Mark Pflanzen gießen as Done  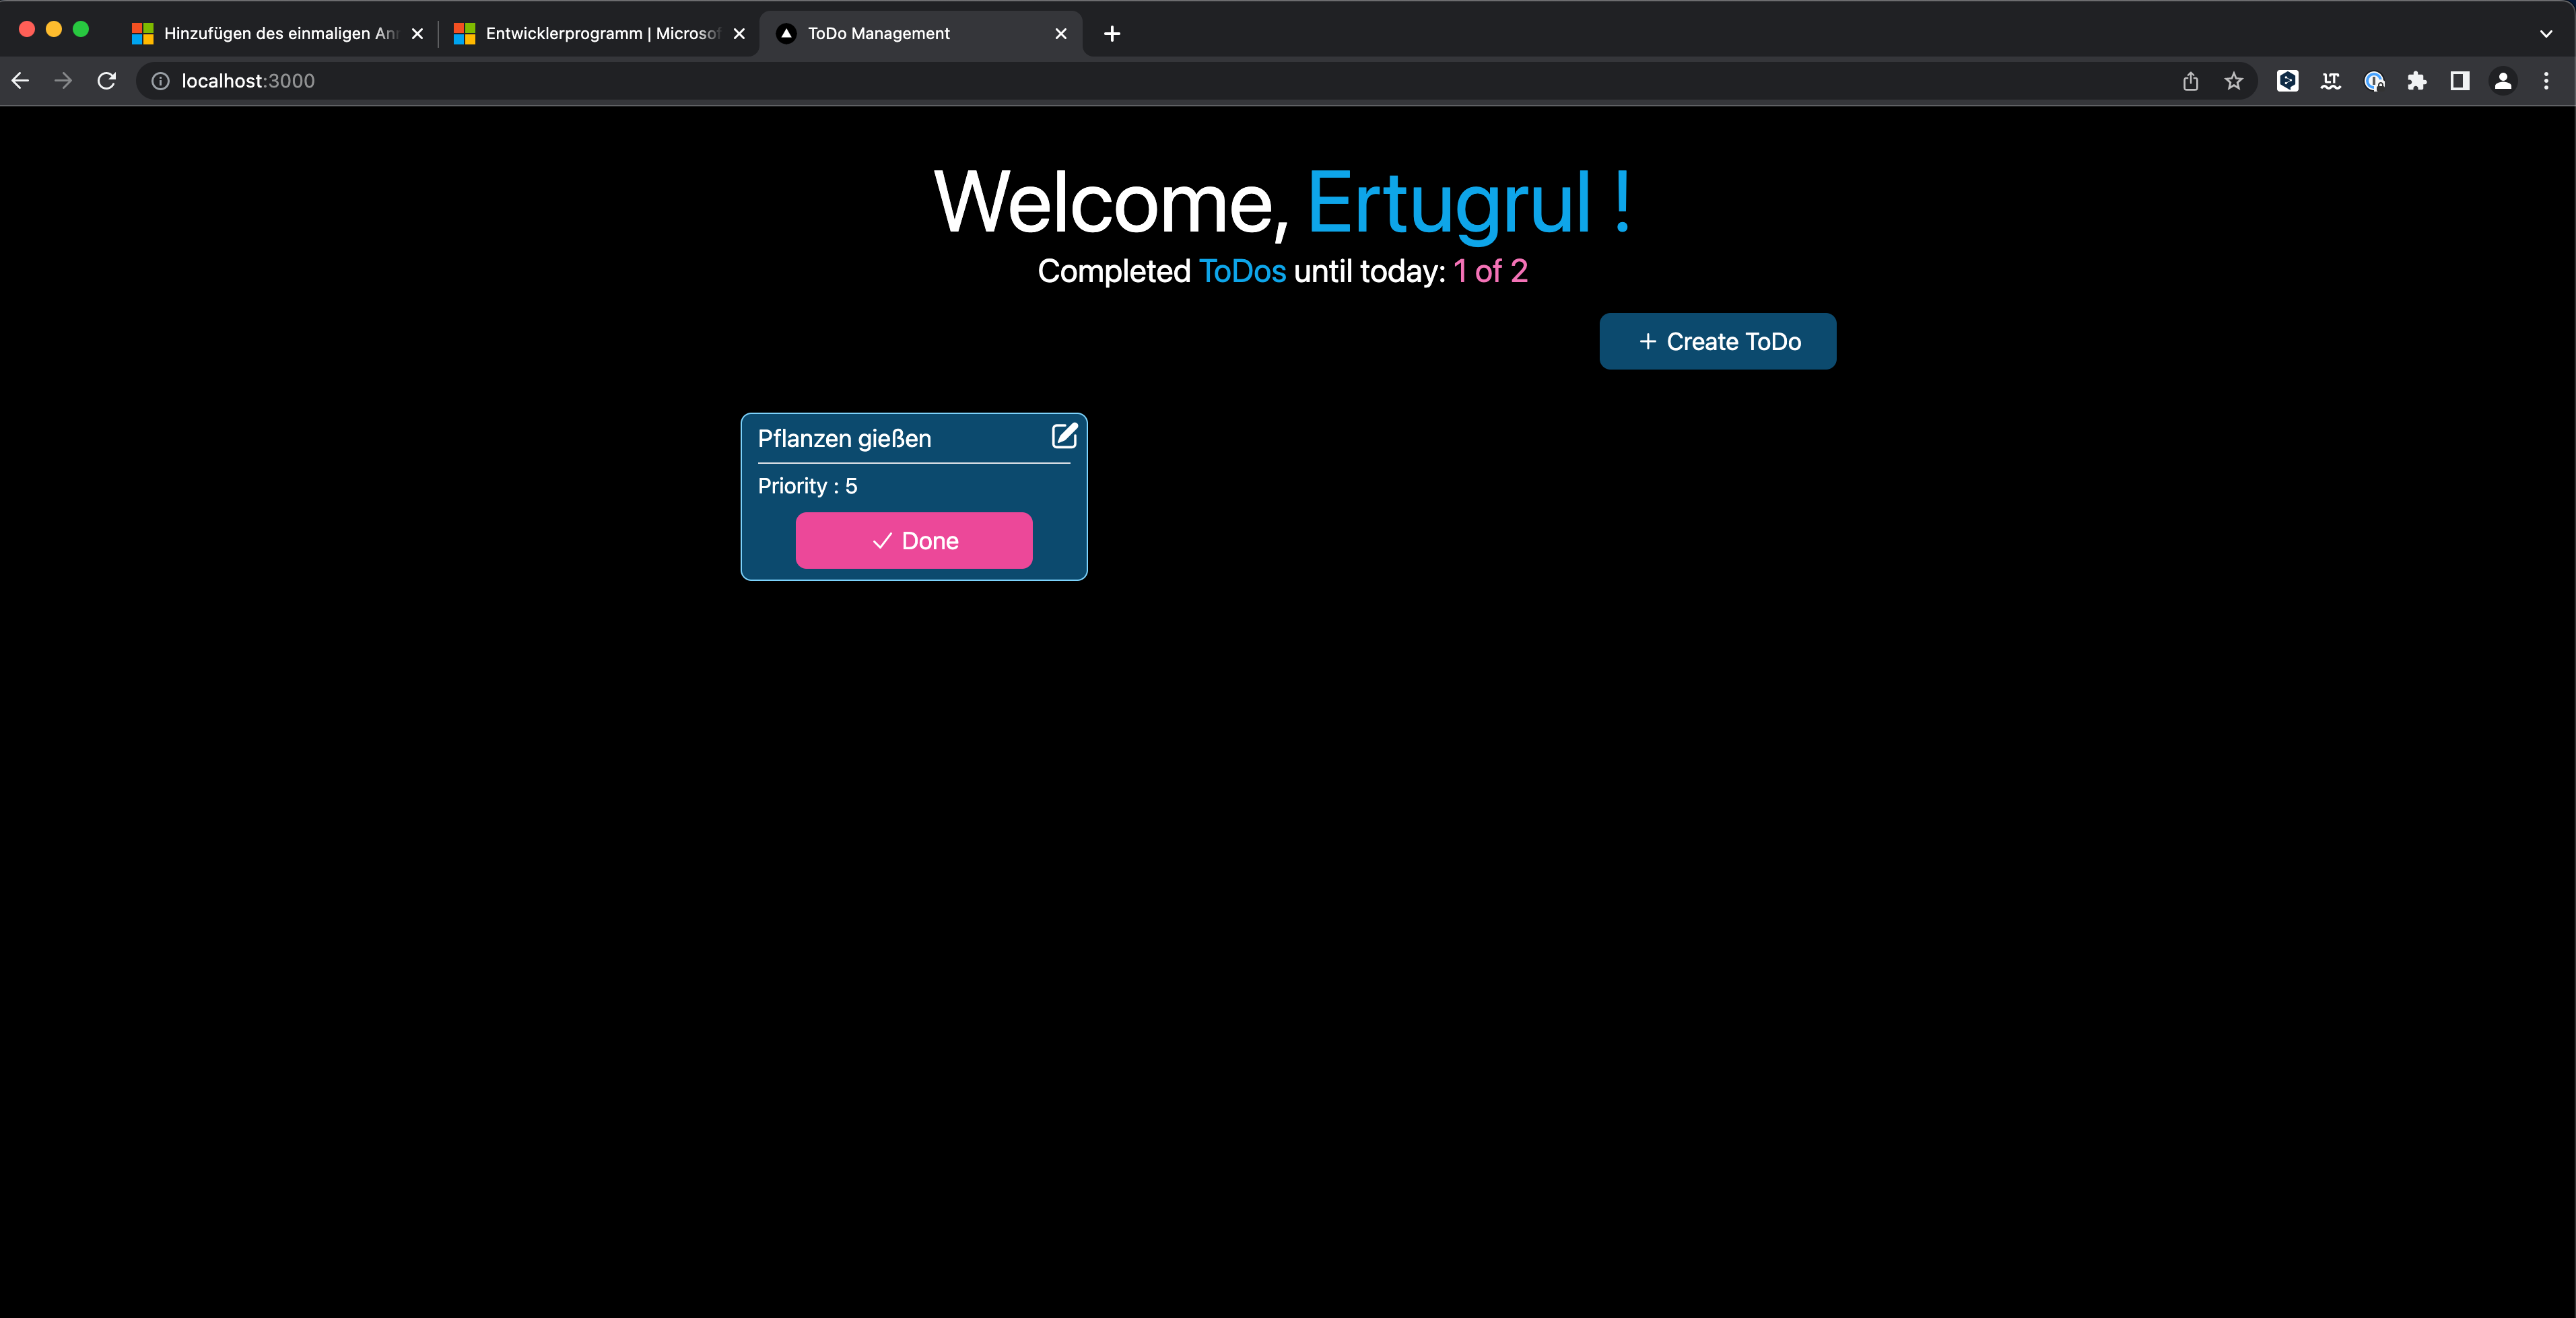913,540
